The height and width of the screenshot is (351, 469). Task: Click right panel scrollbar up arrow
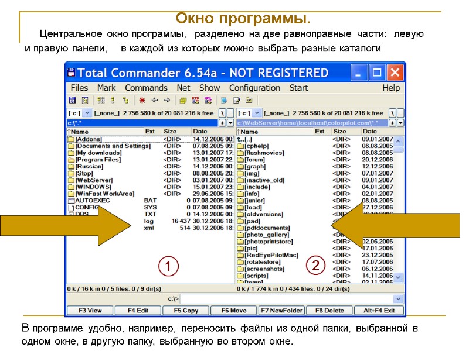[398, 141]
